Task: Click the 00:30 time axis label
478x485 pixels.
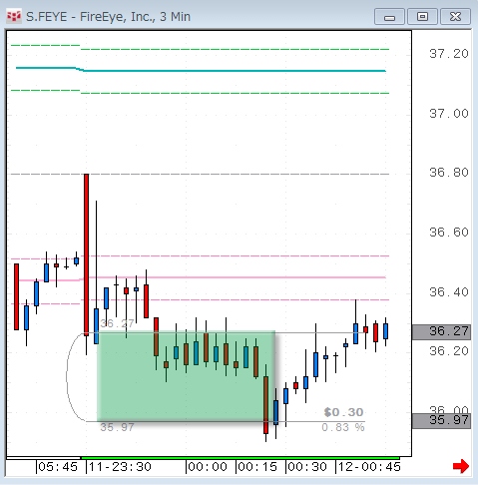Action: [307, 467]
